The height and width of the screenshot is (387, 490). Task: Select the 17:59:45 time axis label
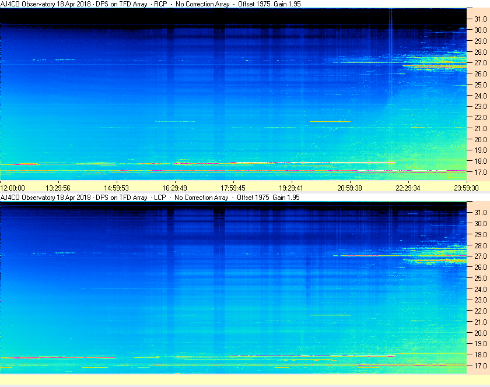click(233, 188)
